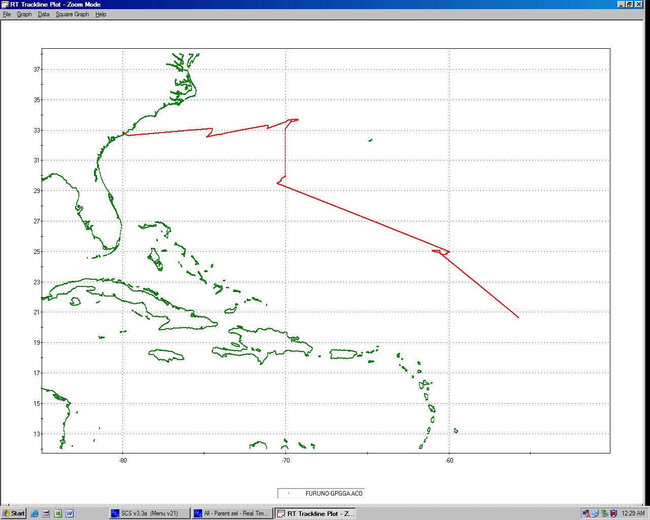This screenshot has height=520, width=650.
Task: Click latitude axis label 23
Action: [38, 282]
